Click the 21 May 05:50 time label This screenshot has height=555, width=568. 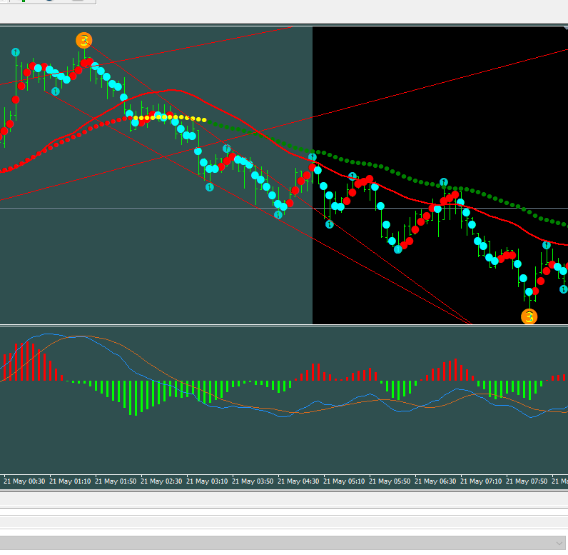point(390,481)
